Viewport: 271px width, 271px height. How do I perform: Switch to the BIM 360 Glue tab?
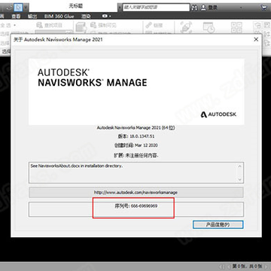click(59, 17)
